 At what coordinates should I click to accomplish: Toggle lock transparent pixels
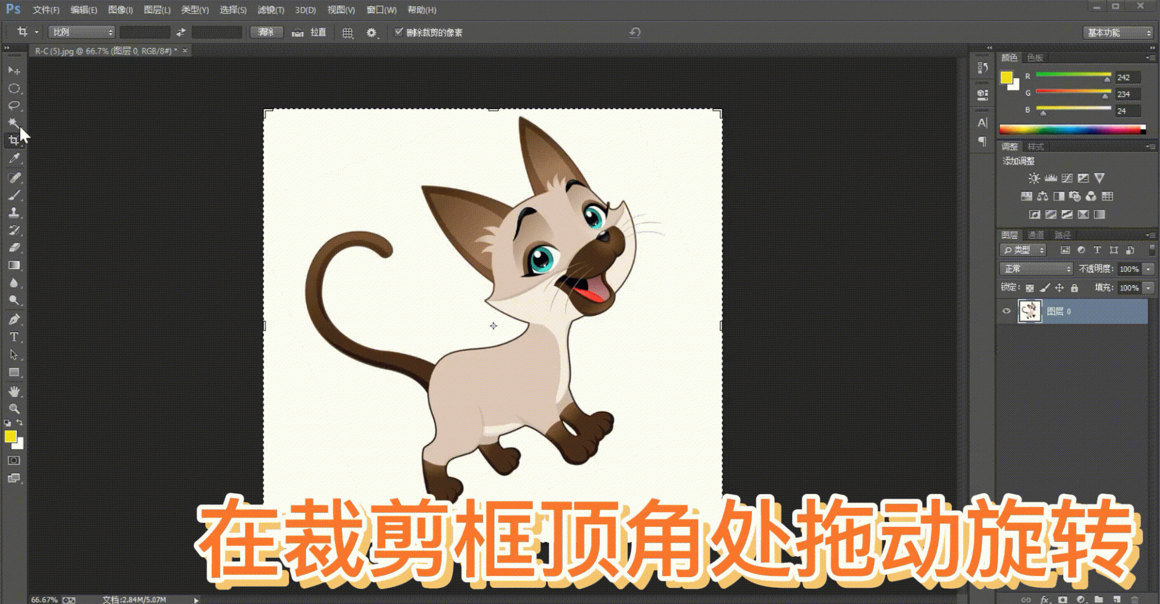(1029, 288)
